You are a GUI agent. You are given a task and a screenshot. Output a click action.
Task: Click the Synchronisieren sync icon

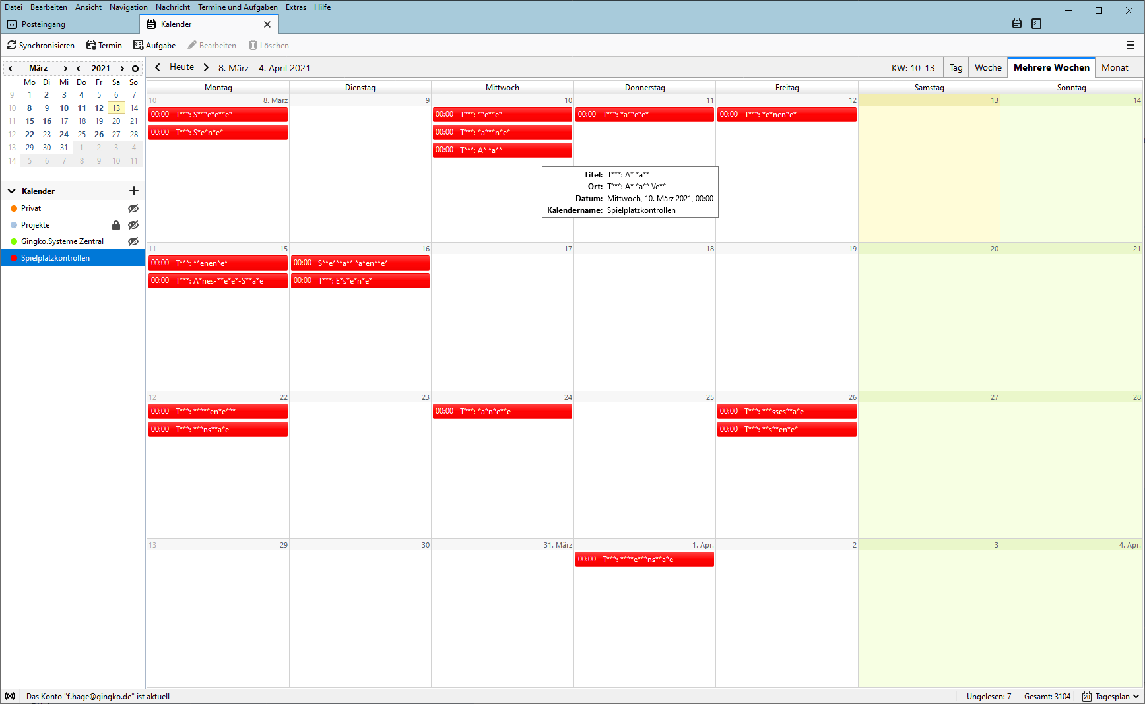click(x=12, y=46)
